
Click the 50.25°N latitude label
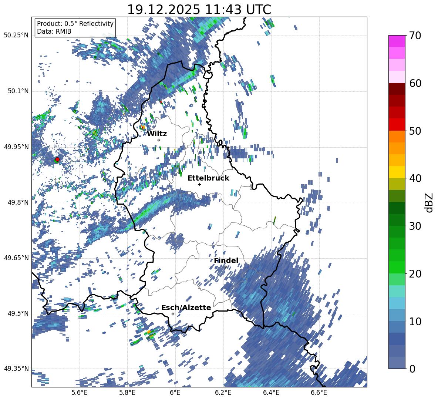[x=16, y=36]
